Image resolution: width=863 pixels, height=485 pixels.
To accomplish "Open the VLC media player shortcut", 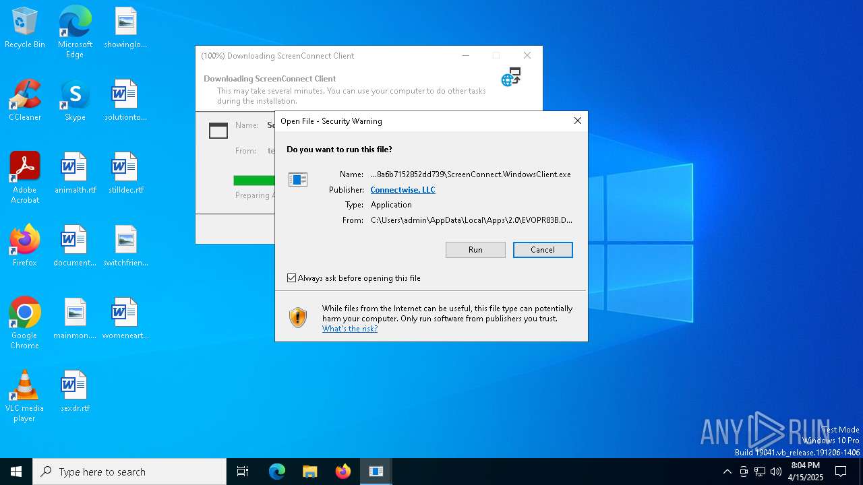I will coord(25,396).
